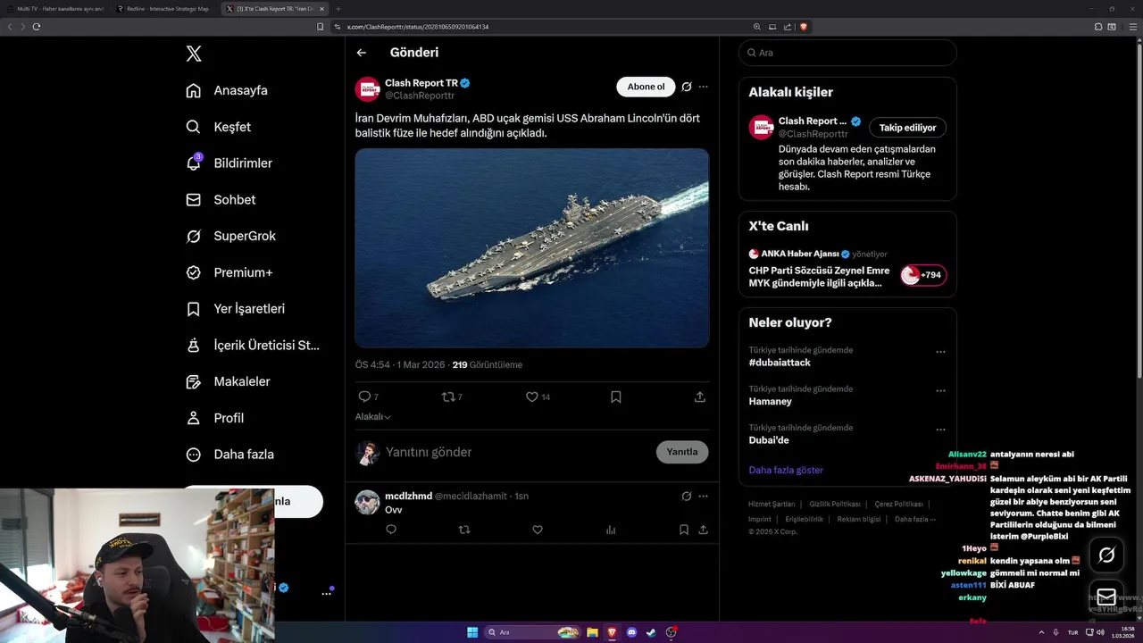Bookmark the Clash Report post
This screenshot has height=643, width=1143.
[x=616, y=397]
